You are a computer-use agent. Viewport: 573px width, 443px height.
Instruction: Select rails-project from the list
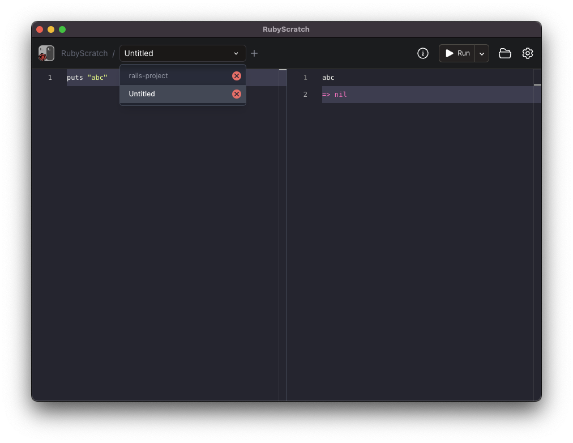[x=183, y=76]
